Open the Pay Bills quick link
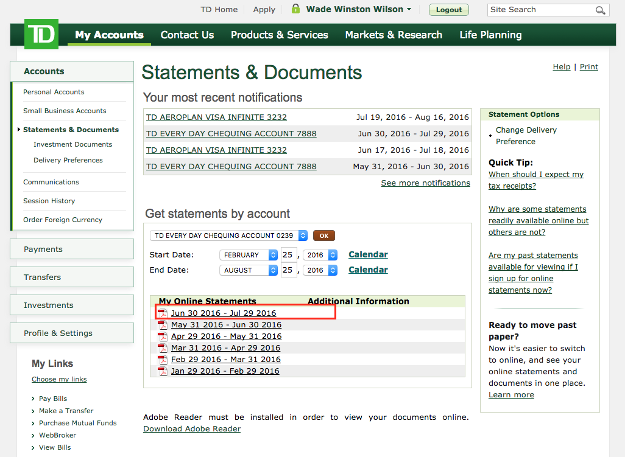The width and height of the screenshot is (625, 457). 53,399
